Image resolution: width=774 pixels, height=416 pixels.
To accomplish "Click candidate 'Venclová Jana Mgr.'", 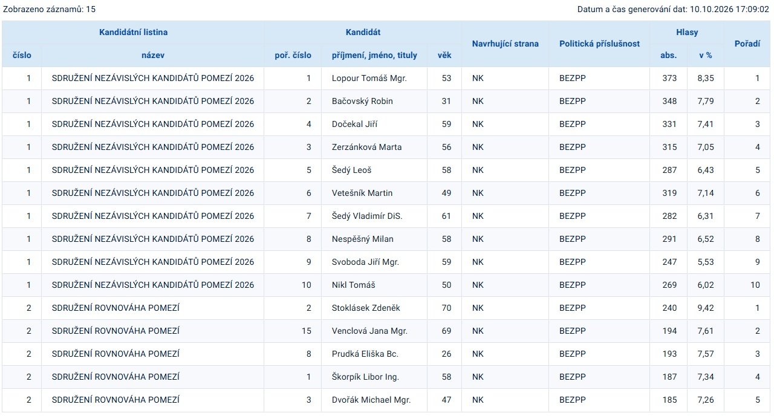I will coord(370,331).
